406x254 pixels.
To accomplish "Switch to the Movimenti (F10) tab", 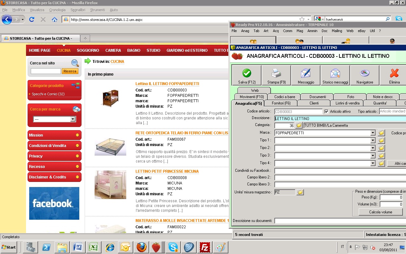I will pyautogui.click(x=252, y=97).
